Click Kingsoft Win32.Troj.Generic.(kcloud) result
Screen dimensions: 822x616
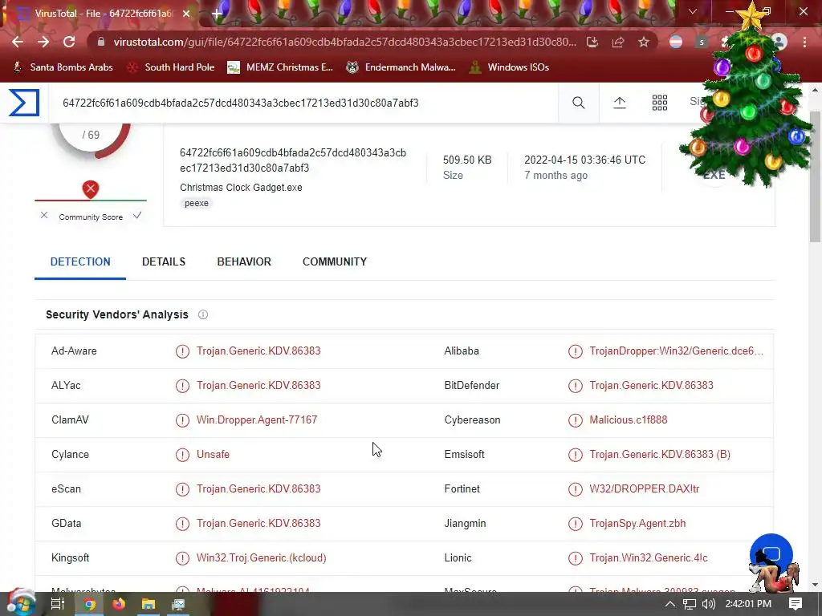coord(261,558)
